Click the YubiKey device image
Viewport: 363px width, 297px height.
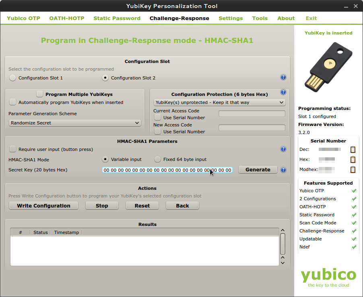click(x=328, y=69)
